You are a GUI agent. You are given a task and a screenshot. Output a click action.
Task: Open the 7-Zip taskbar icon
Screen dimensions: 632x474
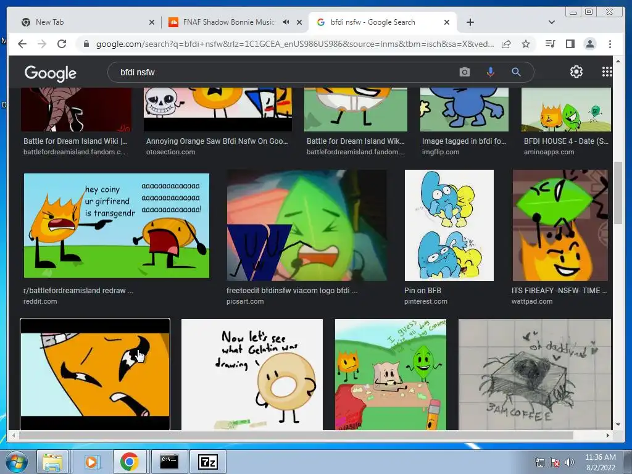coord(207,462)
